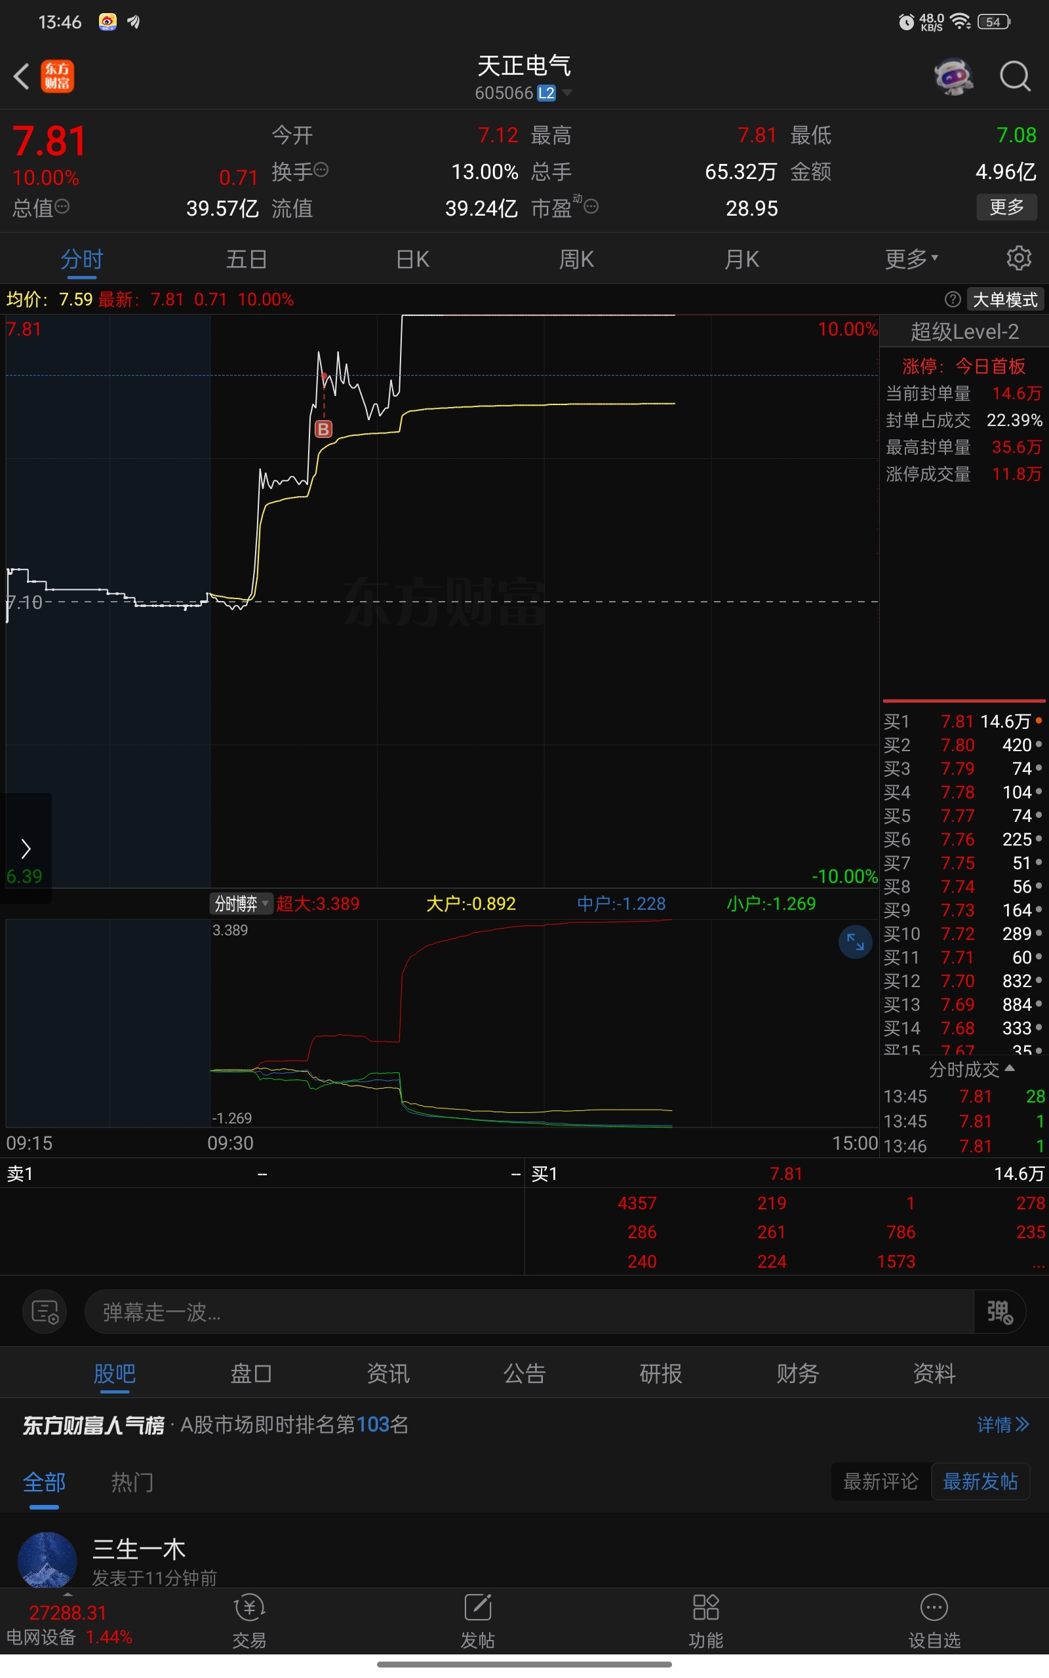The image size is (1049, 1678).
Task: Open the danmaku list icon left of input
Action: coord(45,1312)
